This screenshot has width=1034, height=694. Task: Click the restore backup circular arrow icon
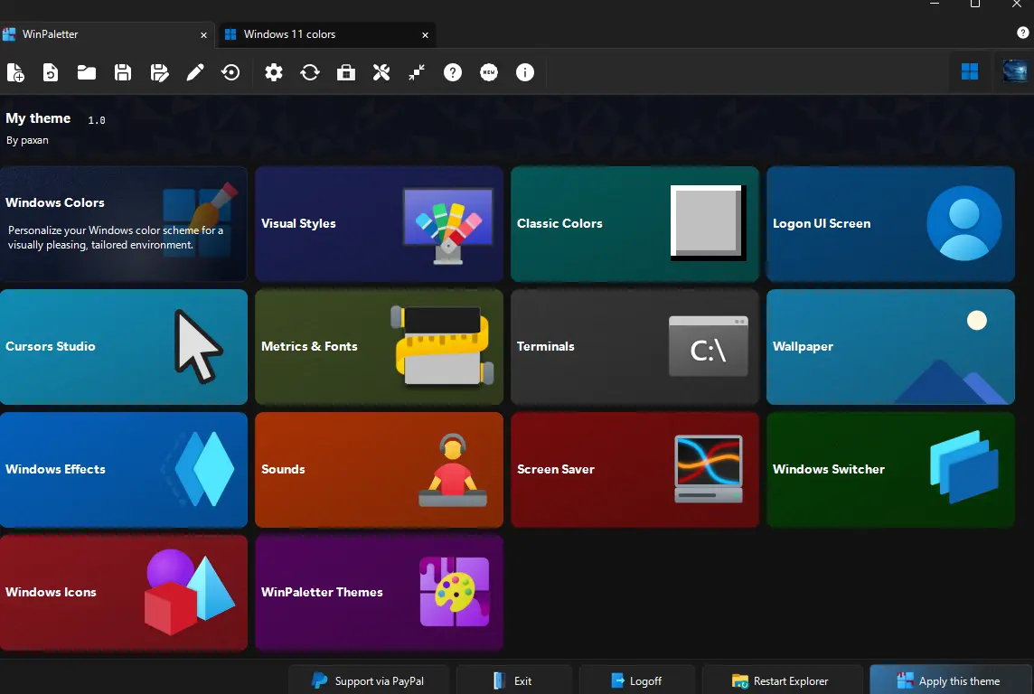click(x=230, y=72)
